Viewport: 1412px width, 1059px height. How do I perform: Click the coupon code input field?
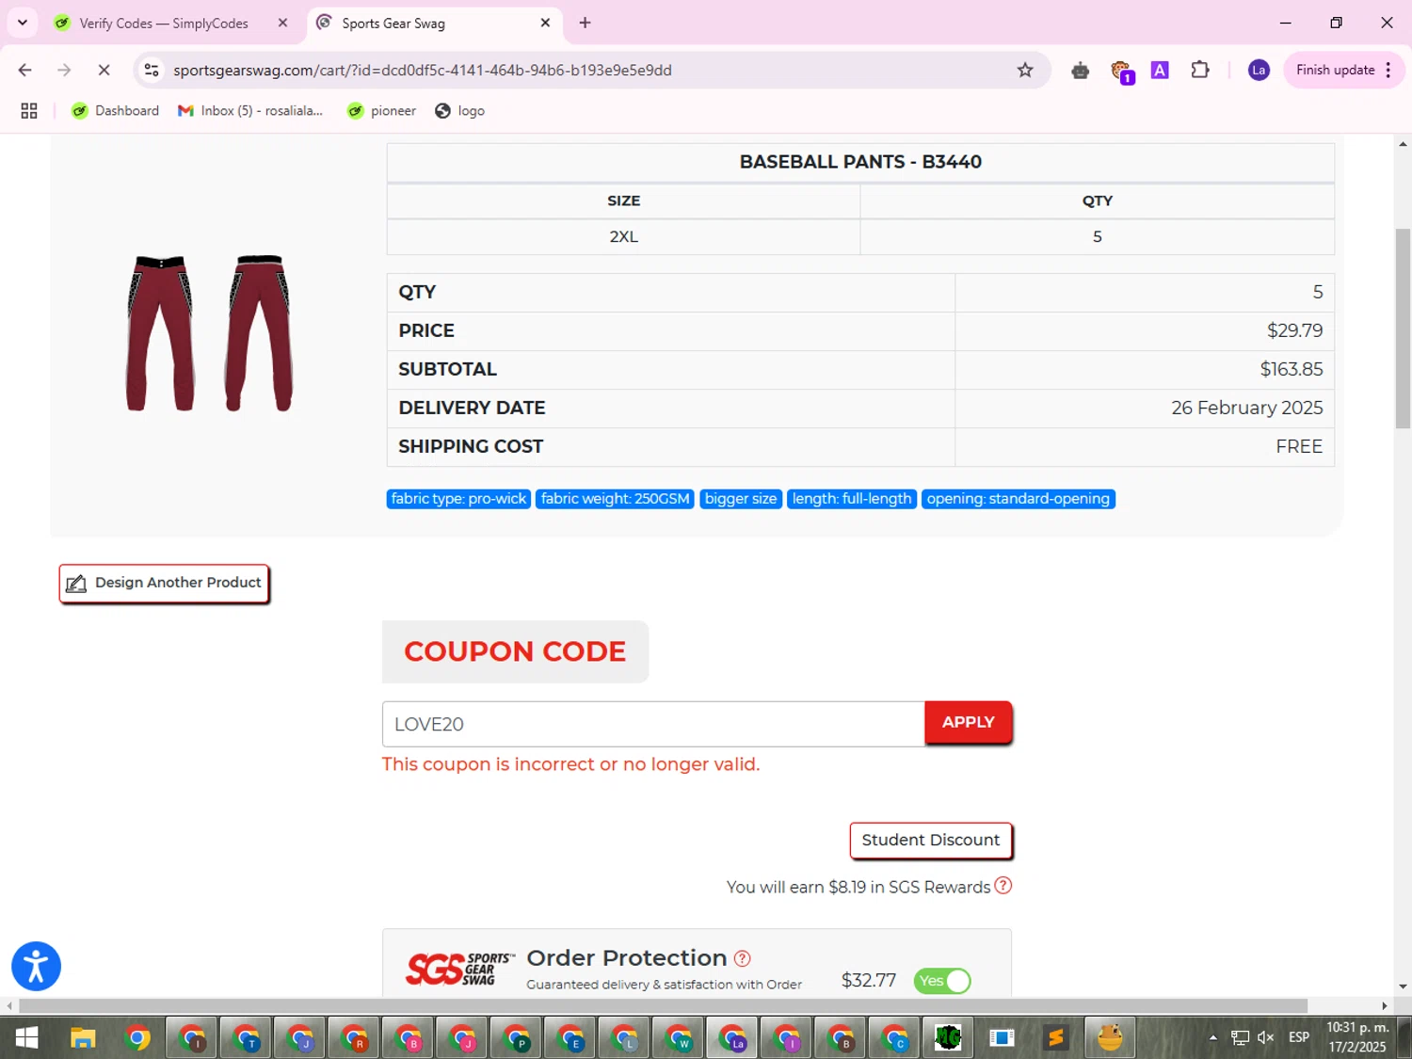click(653, 724)
